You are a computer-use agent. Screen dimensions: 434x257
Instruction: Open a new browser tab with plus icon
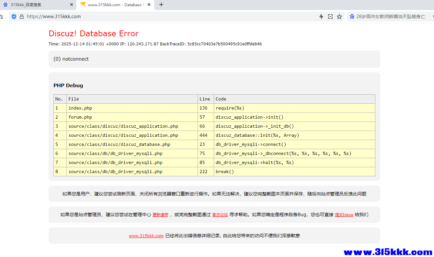point(161,5)
